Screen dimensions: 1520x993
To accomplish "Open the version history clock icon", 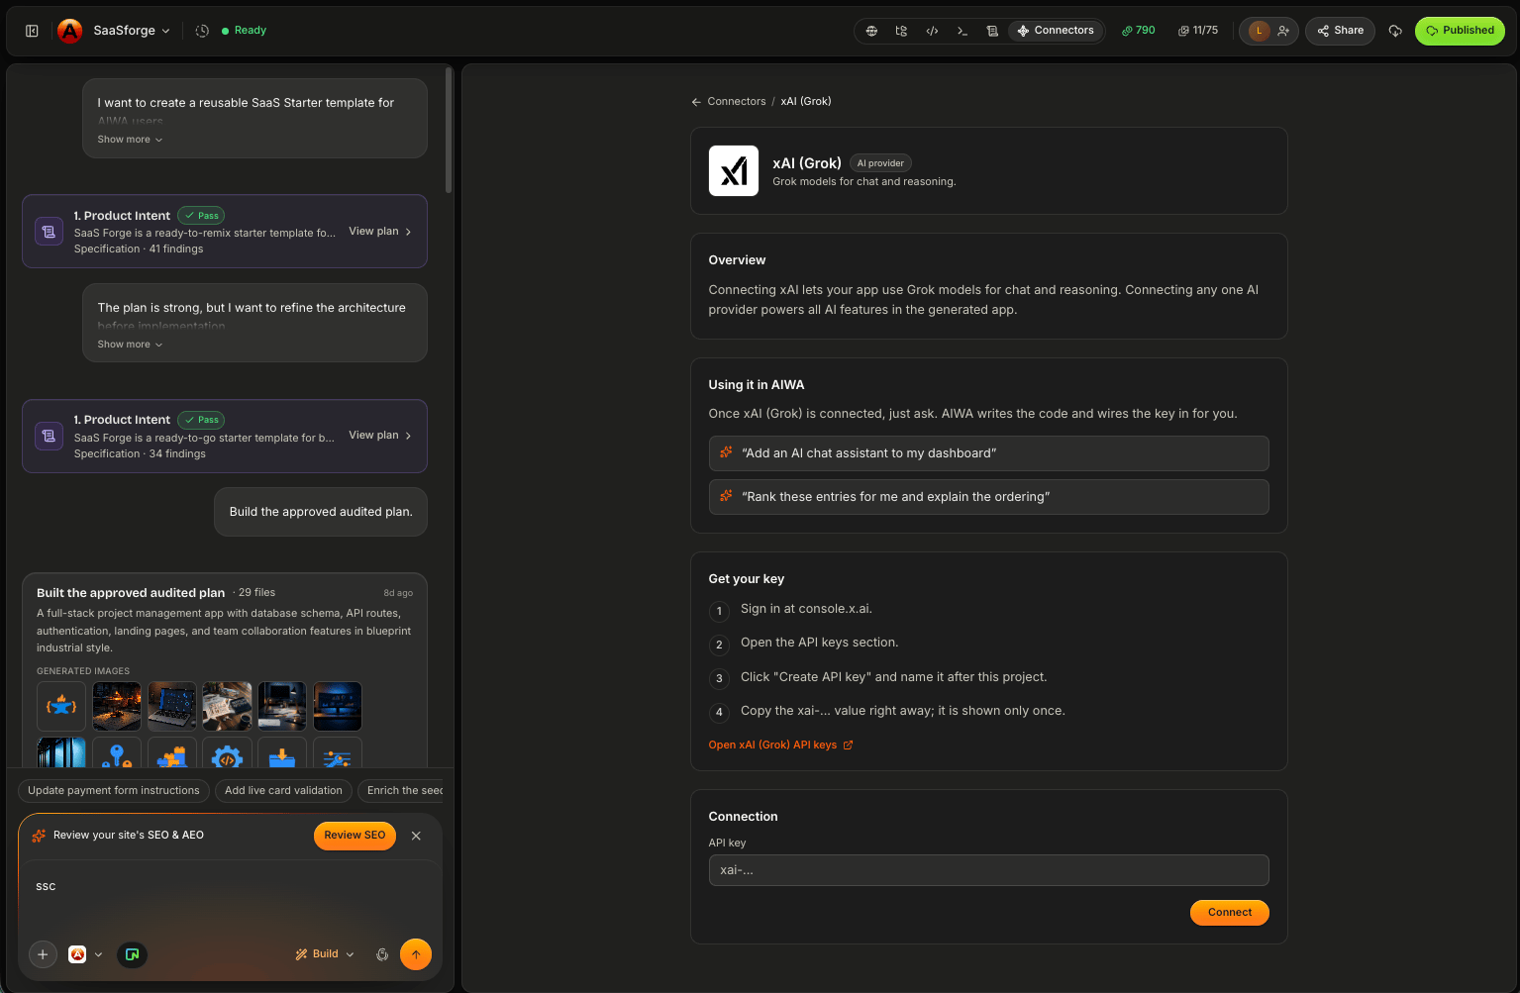I will (x=202, y=31).
